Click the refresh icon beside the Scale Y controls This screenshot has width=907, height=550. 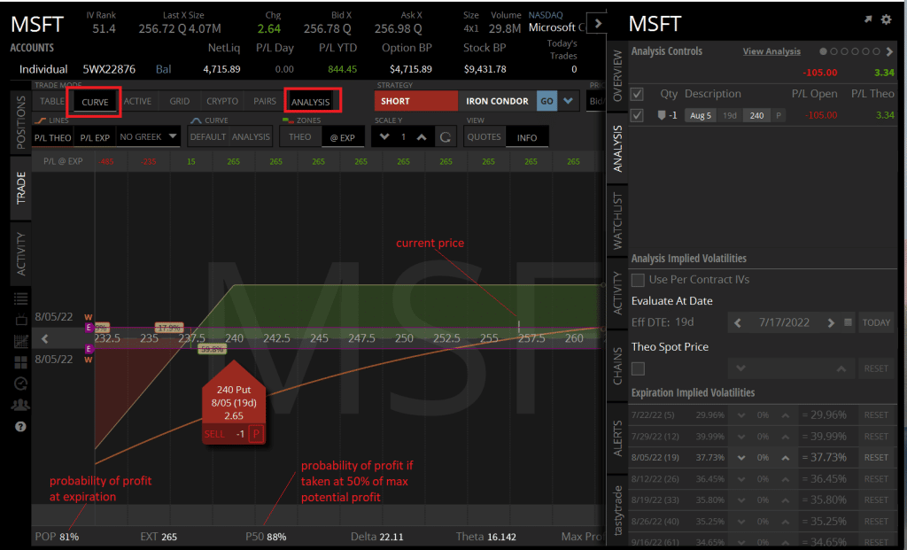[x=446, y=136]
